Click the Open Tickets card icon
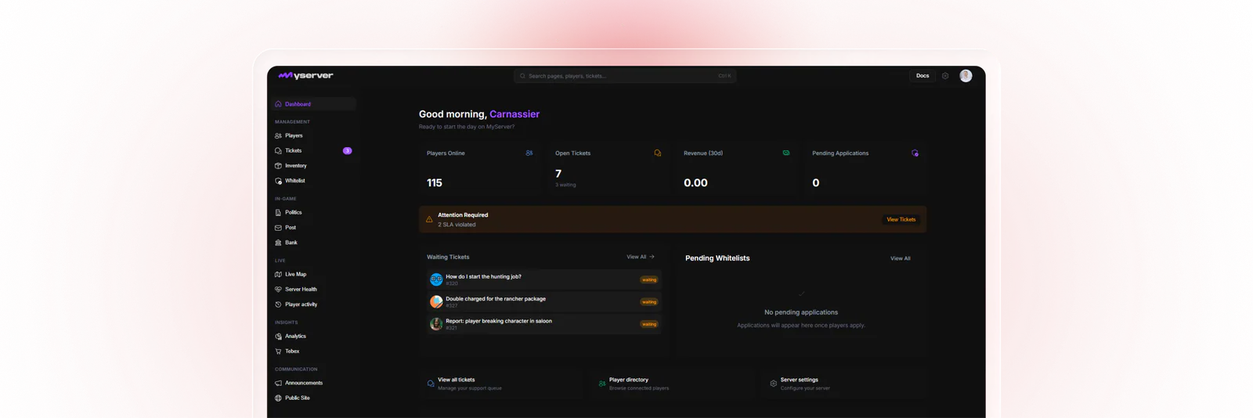 point(658,153)
